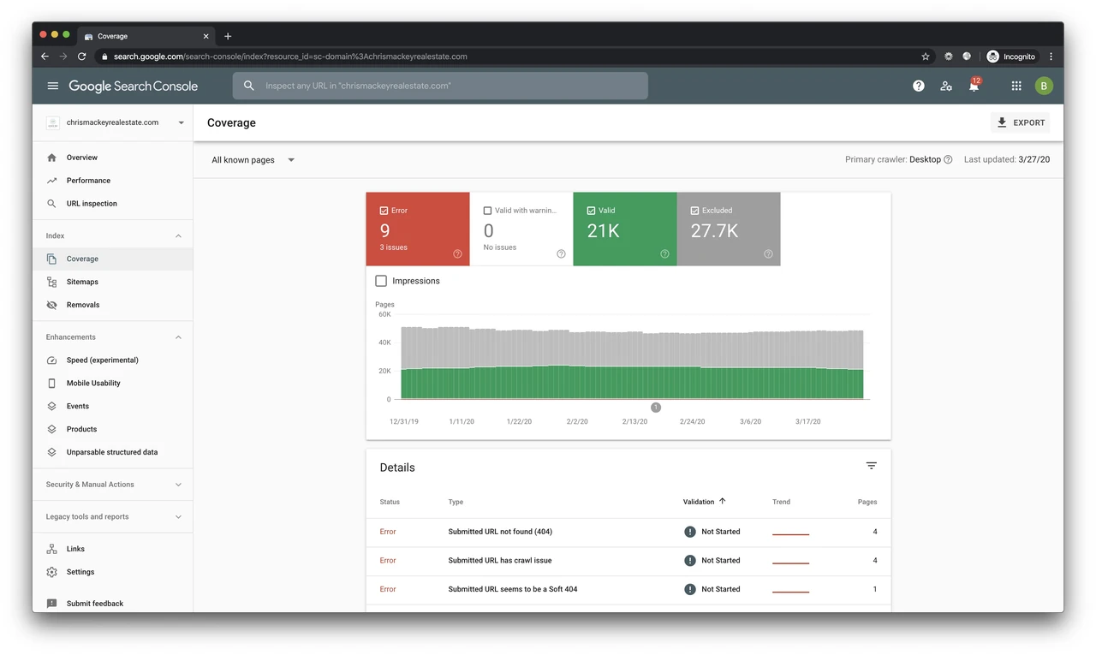Click the Incognito profile indicator
Screen dimensions: 1096x655
[x=1011, y=57]
